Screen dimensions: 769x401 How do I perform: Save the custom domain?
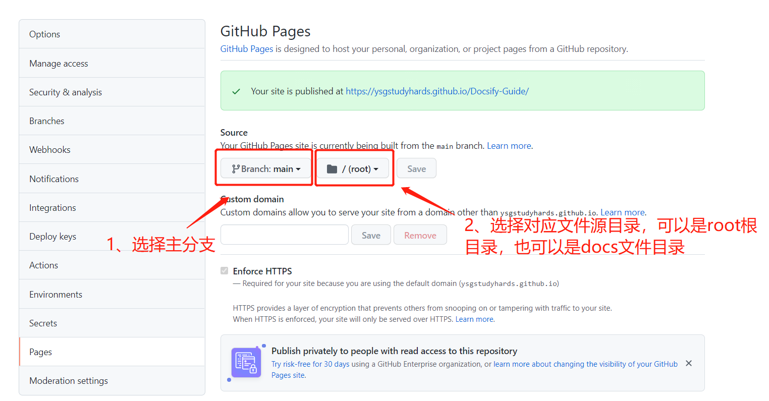[371, 235]
